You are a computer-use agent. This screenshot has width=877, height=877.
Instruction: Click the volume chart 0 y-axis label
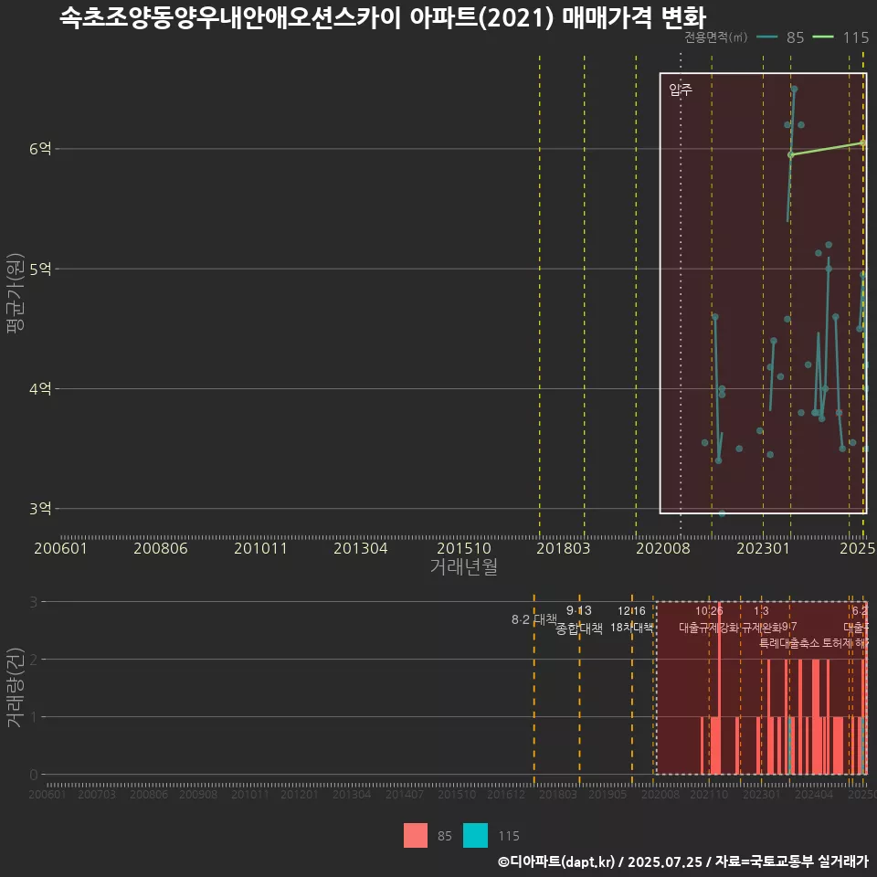coord(34,775)
